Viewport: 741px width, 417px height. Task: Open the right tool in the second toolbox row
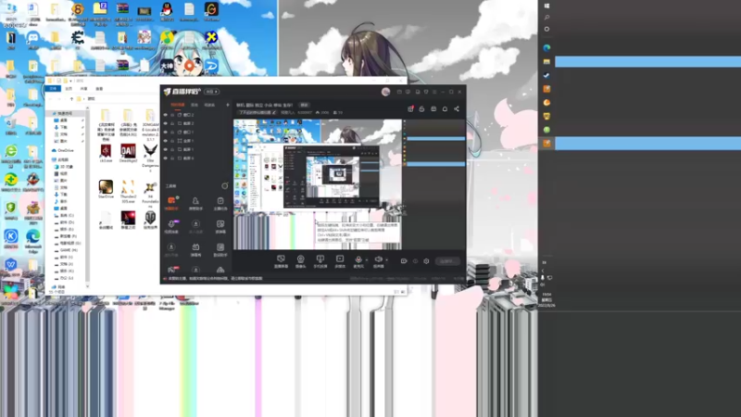(x=220, y=226)
